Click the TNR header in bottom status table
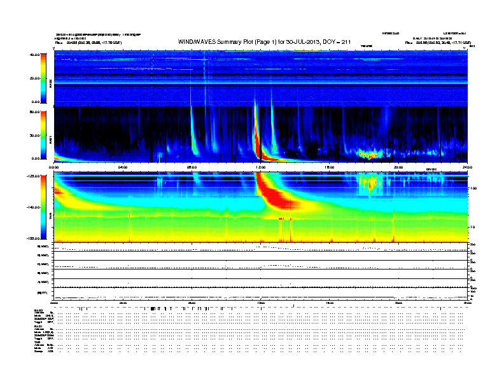Viewport: 504px width, 389px height. [38, 342]
